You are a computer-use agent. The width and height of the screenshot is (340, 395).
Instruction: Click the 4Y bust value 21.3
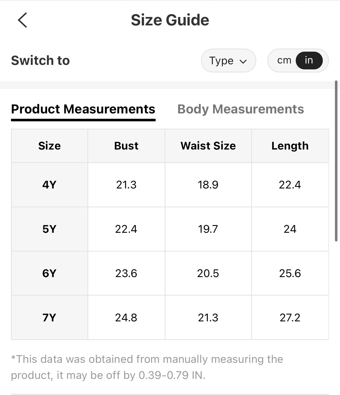[x=126, y=185]
